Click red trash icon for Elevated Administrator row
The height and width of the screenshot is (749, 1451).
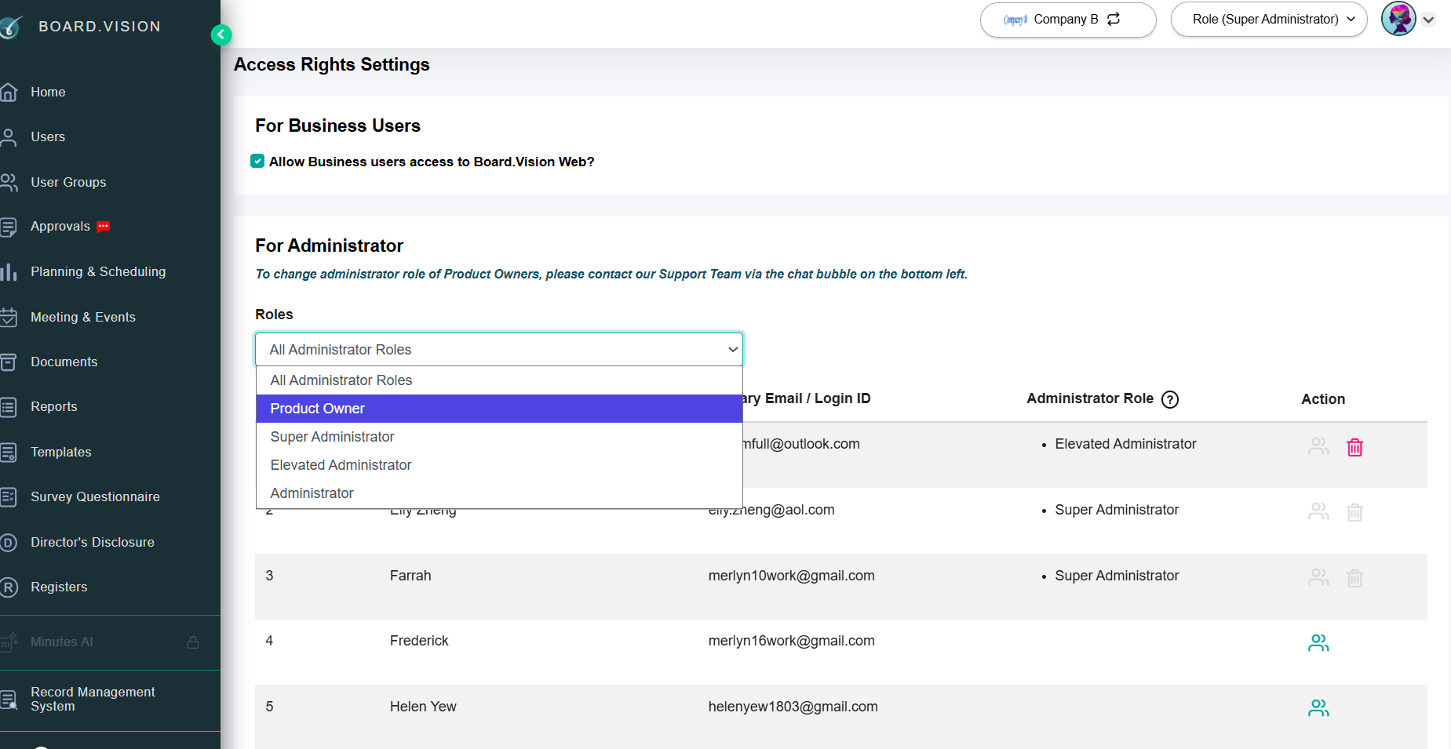(1354, 447)
